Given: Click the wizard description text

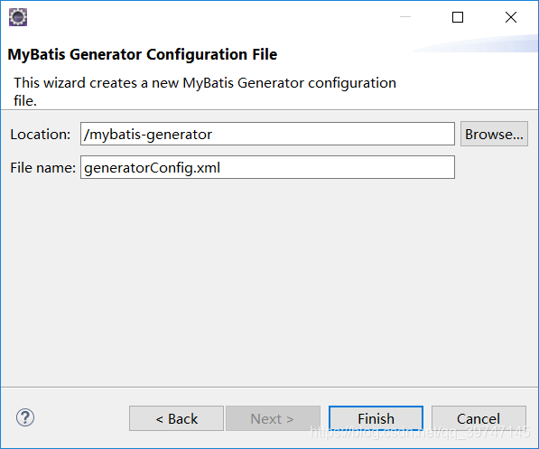Looking at the screenshot, I should click(x=205, y=91).
